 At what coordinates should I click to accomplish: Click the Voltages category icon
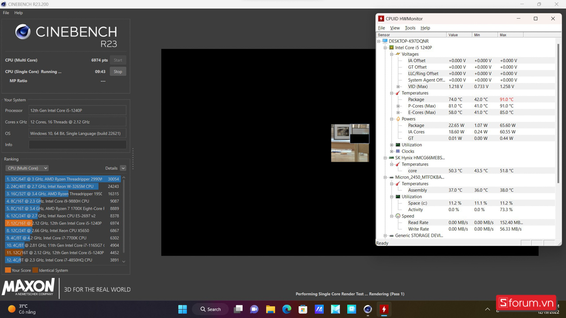click(398, 54)
